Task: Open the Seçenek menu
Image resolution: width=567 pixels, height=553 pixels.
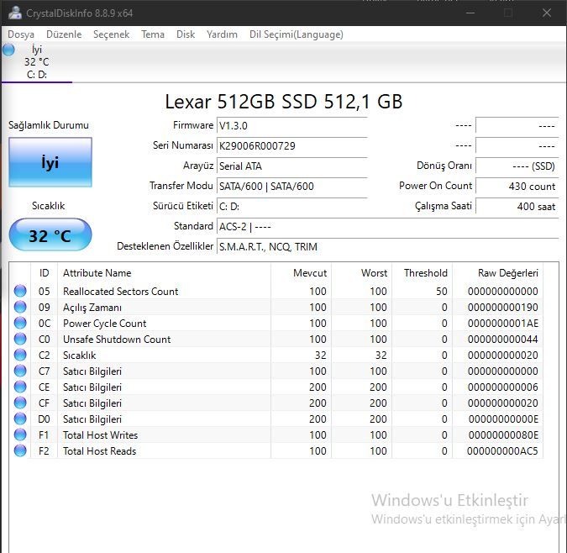Action: pos(111,34)
